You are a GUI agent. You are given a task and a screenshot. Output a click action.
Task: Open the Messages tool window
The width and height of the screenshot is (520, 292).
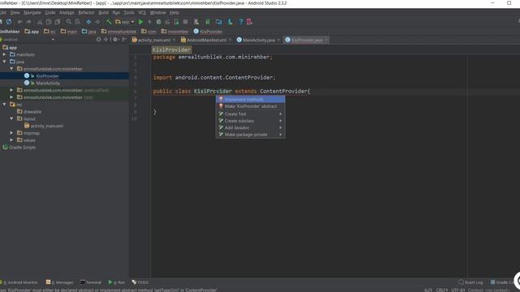(x=60, y=282)
